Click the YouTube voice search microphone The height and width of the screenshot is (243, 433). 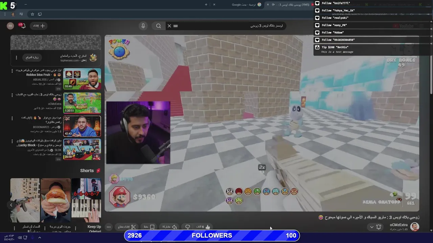pos(143,26)
